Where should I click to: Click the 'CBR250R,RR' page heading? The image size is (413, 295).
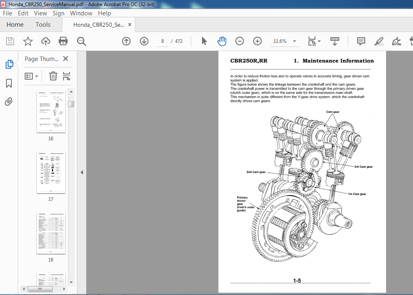249,61
